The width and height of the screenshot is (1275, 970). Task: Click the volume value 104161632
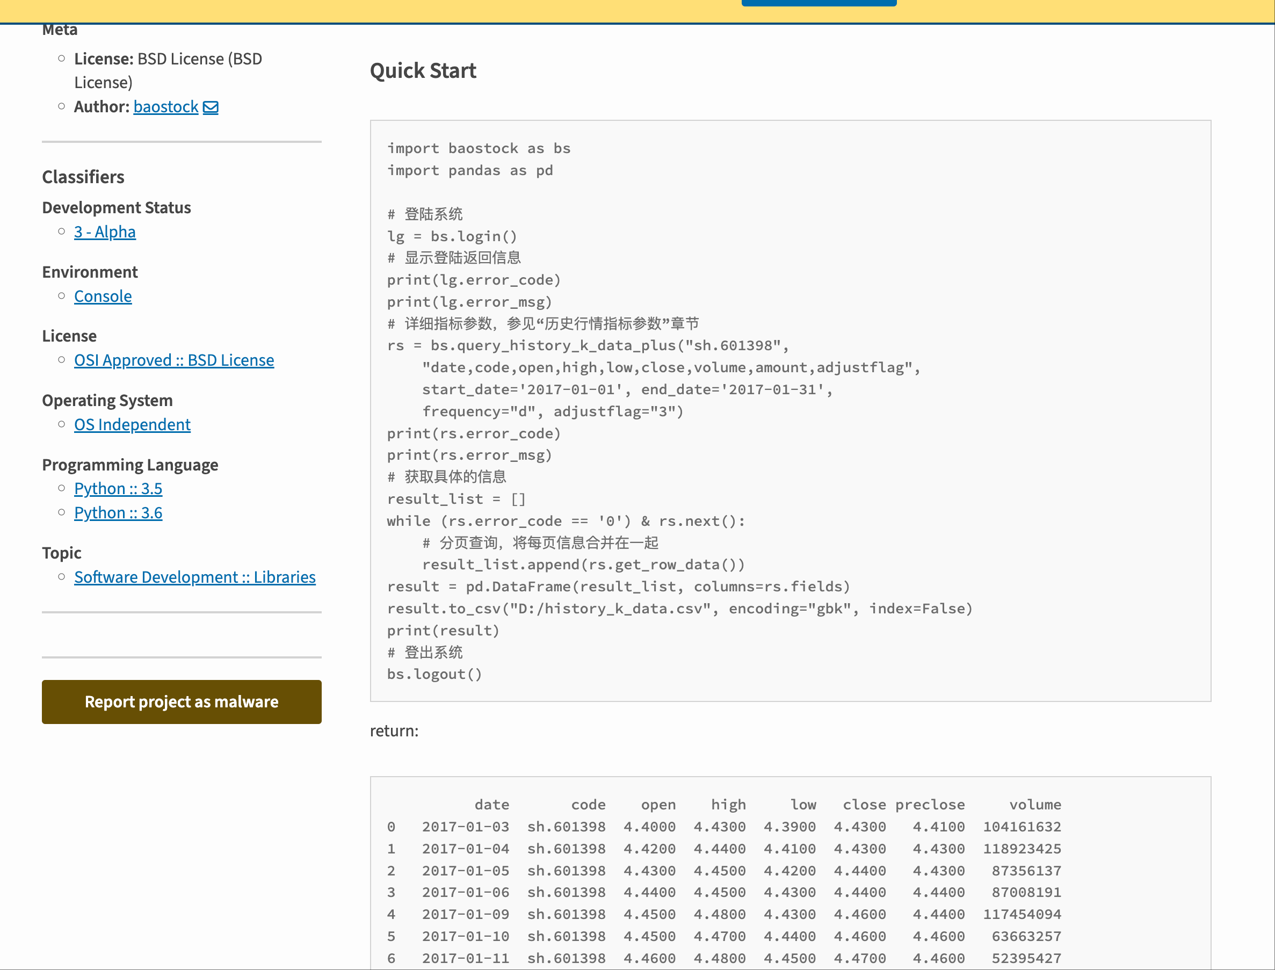tap(1022, 827)
